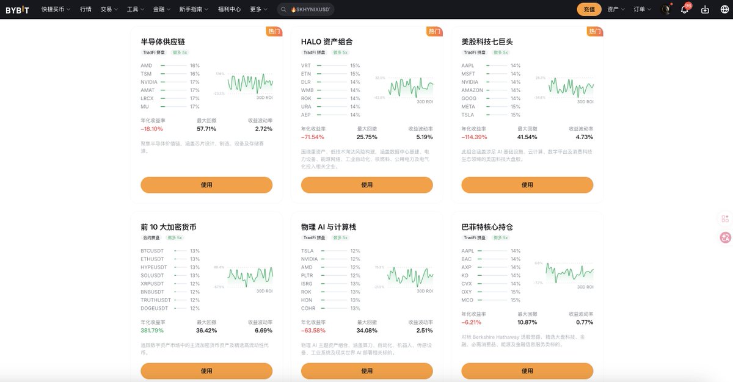
Task: Click 使用 on 半导体供应链 card
Action: (206, 185)
